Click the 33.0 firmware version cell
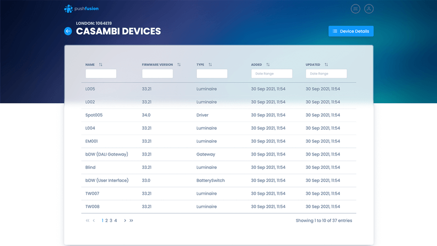Viewport: 437px width, 246px height. click(x=146, y=180)
